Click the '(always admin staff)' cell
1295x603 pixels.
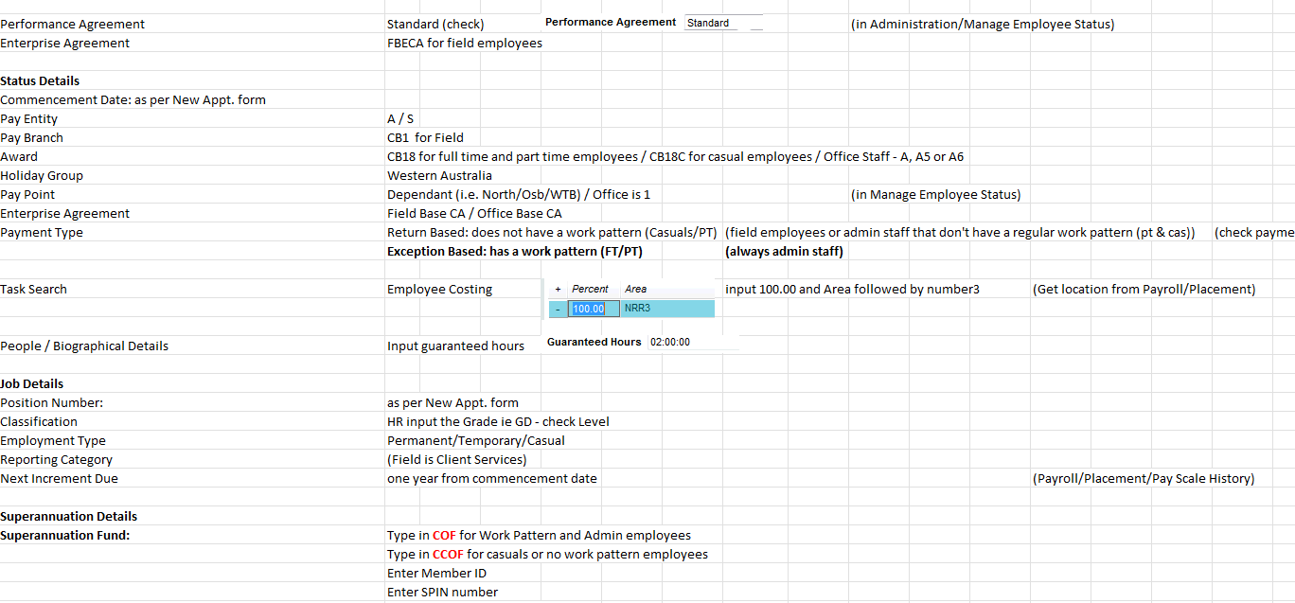click(x=784, y=251)
